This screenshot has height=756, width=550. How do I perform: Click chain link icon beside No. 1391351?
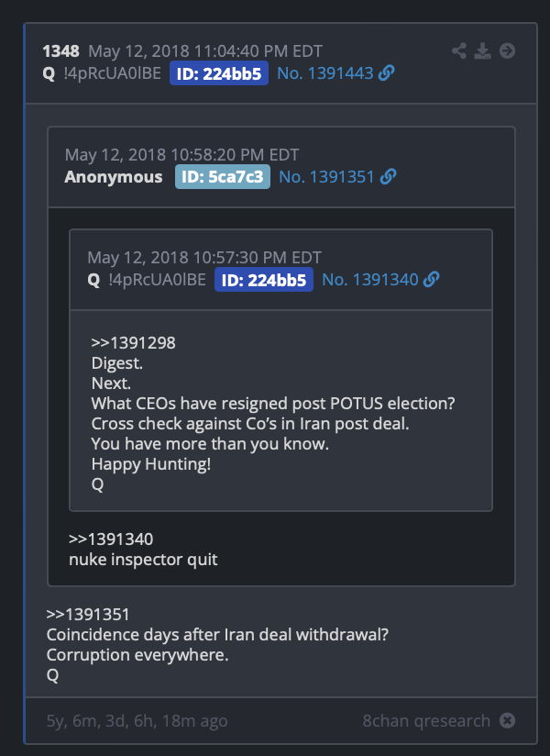click(388, 177)
